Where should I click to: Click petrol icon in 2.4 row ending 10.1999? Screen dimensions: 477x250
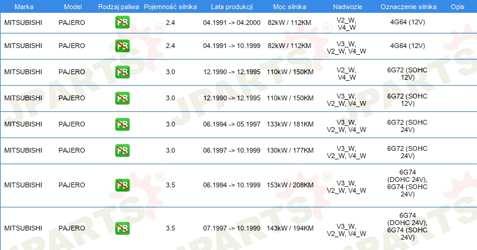122,46
